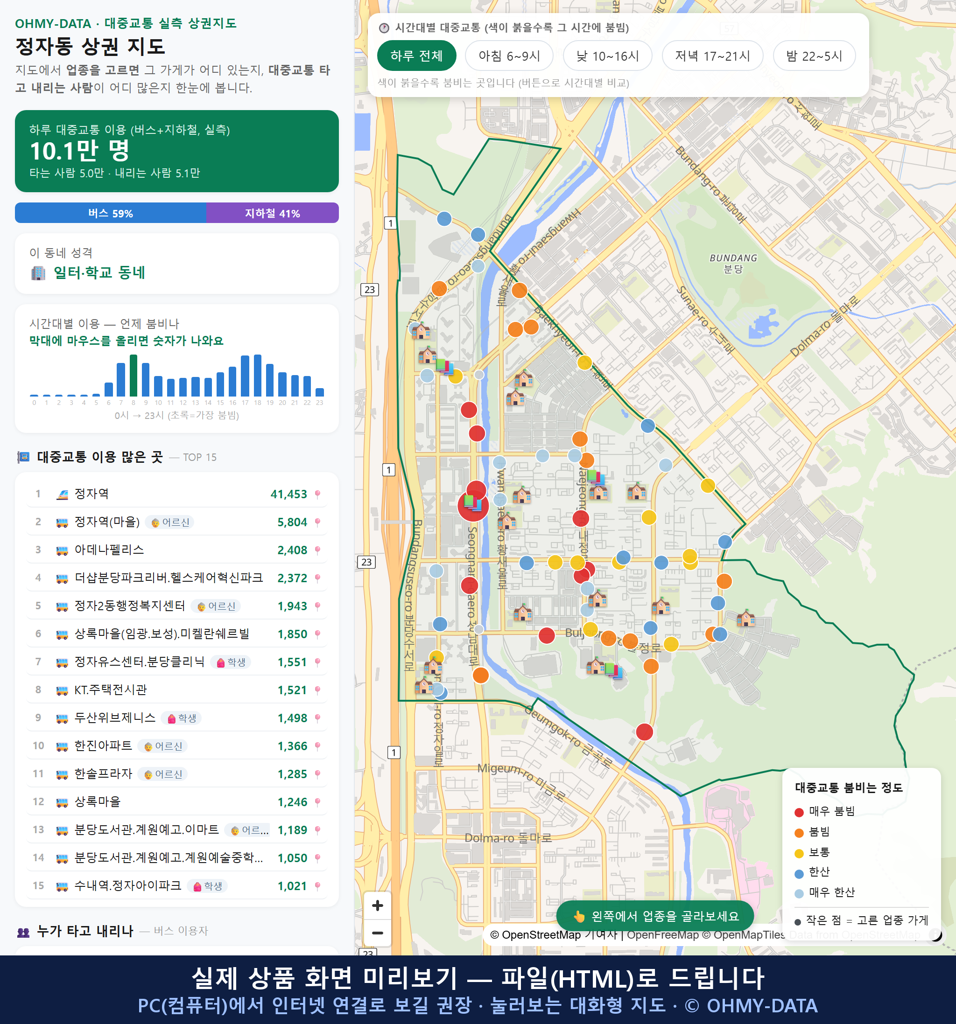Switch to 밤 22~5시 time filter

coord(814,56)
